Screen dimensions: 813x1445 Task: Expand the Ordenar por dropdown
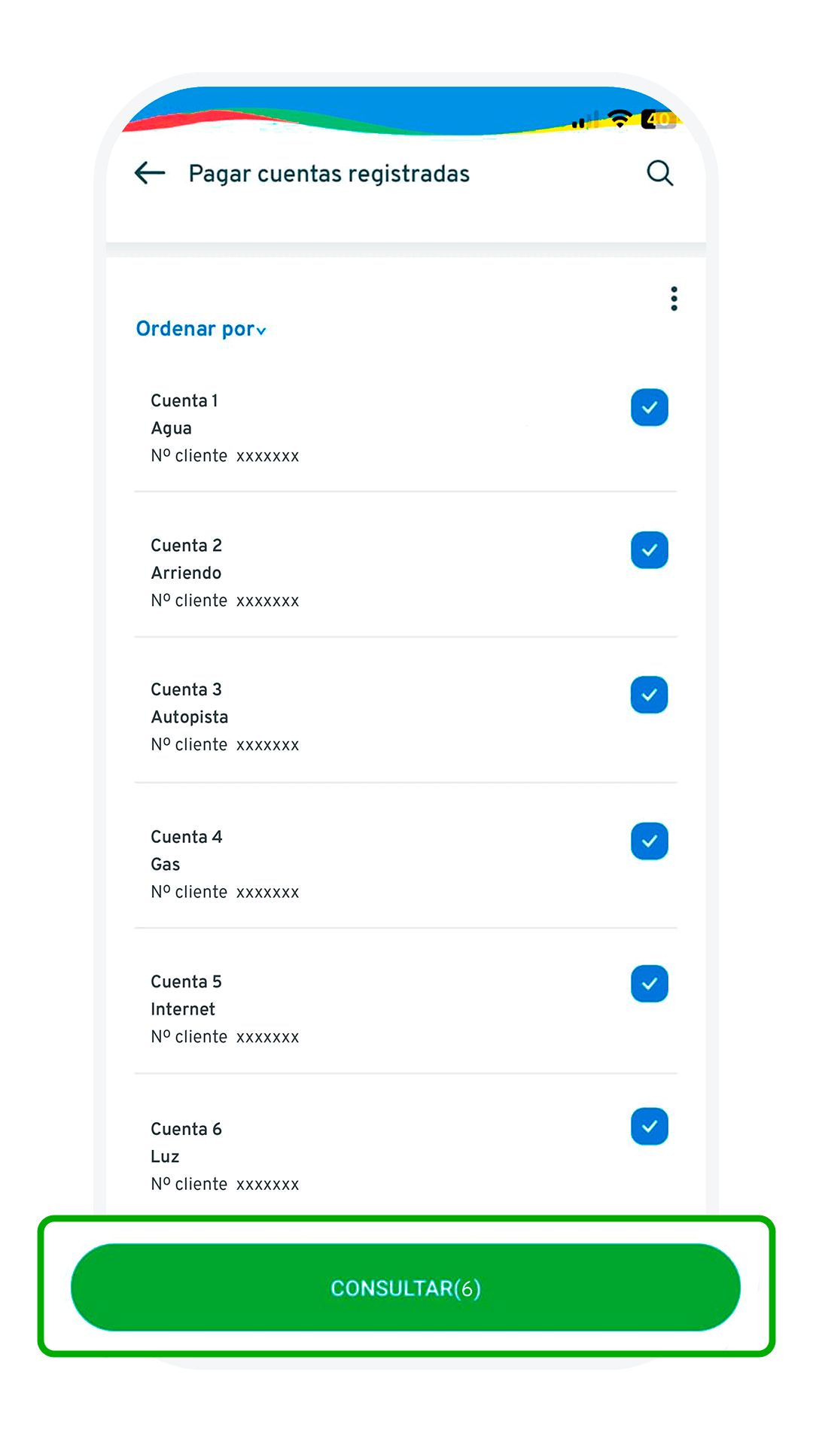(200, 329)
